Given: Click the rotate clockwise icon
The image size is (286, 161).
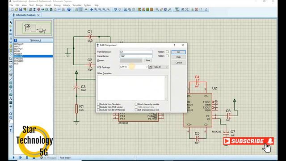Looking at the screenshot, I should click(x=11, y=114).
